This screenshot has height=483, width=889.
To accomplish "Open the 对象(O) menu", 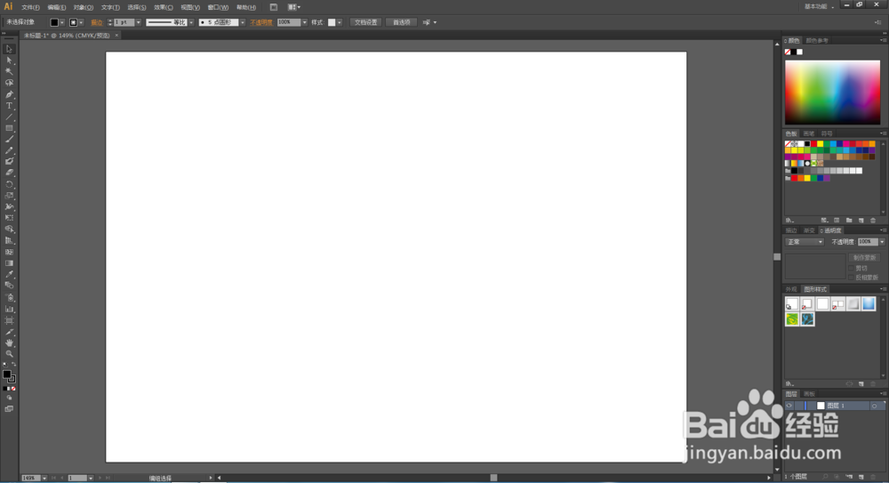I will click(x=83, y=7).
